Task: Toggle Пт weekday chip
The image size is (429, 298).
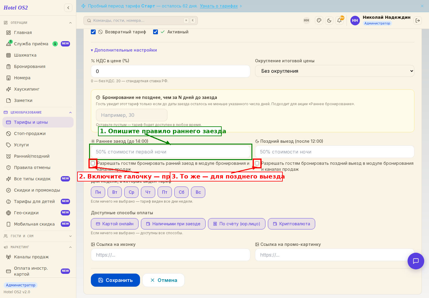Action: click(x=165, y=192)
